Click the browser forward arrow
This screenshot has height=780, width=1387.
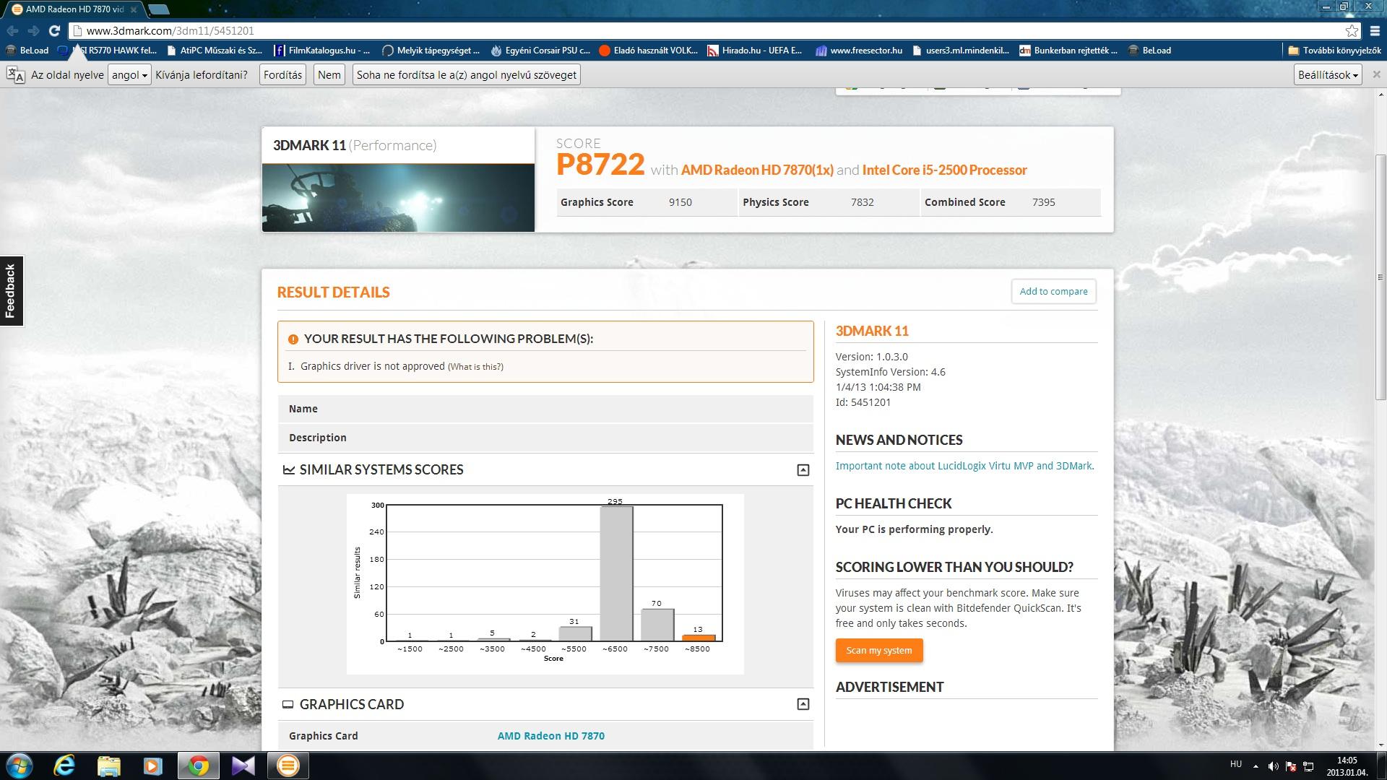[33, 30]
